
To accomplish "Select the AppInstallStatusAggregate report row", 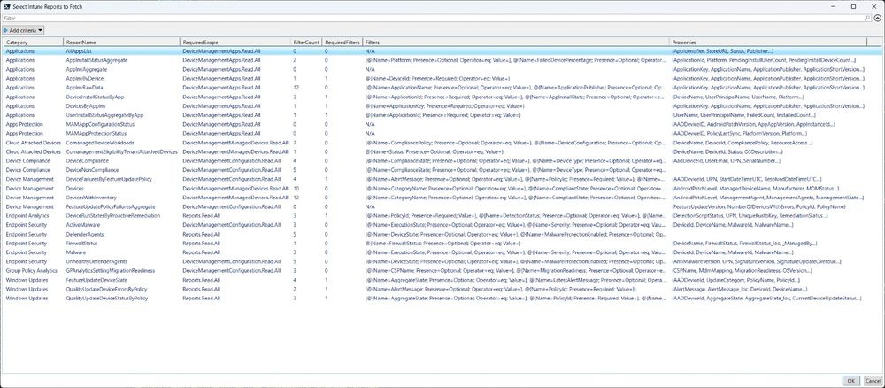I will [x=442, y=60].
